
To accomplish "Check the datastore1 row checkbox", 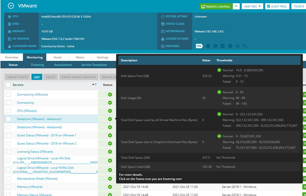I will (9, 119).
